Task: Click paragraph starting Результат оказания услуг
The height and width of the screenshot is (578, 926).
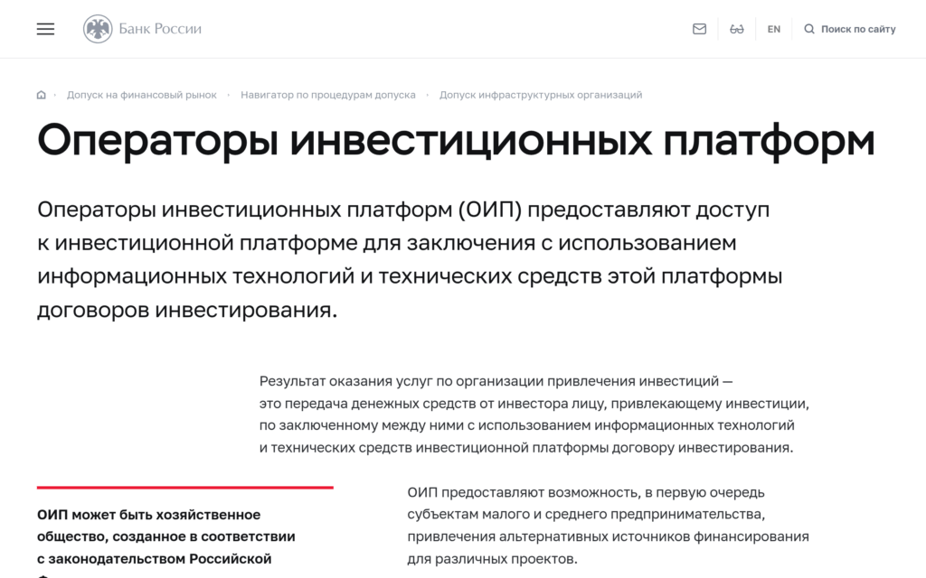Action: (x=534, y=414)
